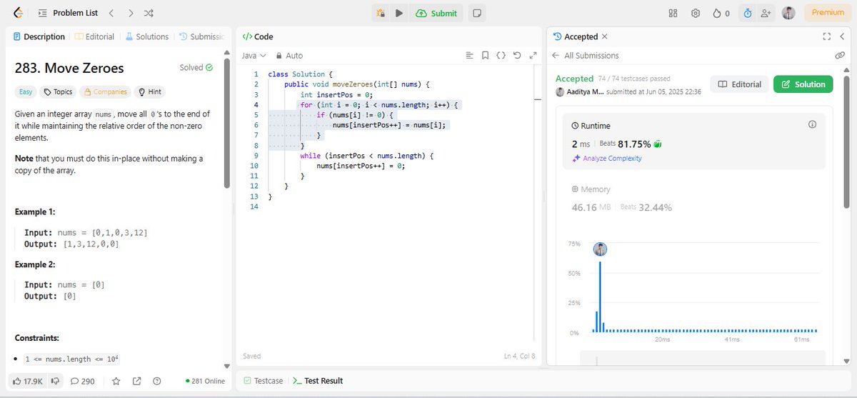Viewport: 857px width, 398px height.
Task: Maximize the Accepted panel
Action: pyautogui.click(x=826, y=36)
